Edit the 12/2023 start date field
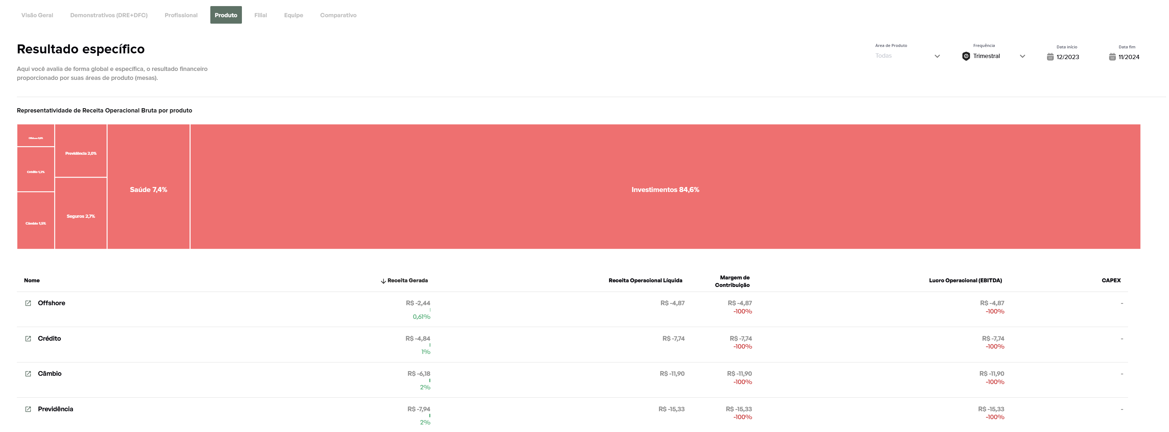Viewport: 1169px width, 432px height. pos(1068,57)
